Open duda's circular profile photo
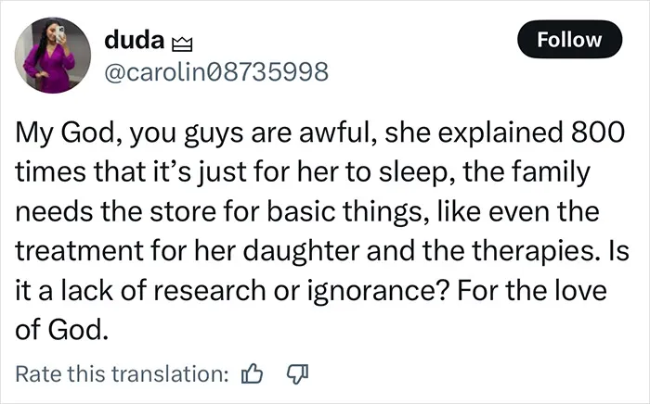This screenshot has width=650, height=404. tap(53, 56)
